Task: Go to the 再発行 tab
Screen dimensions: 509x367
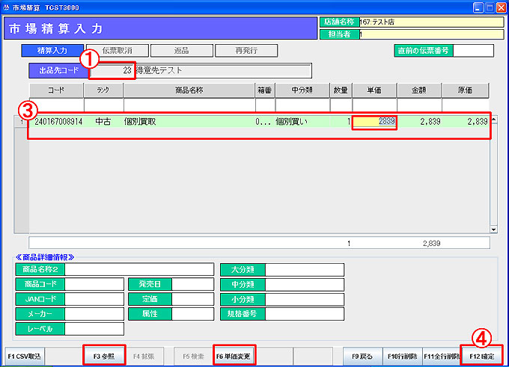Action: 246,51
